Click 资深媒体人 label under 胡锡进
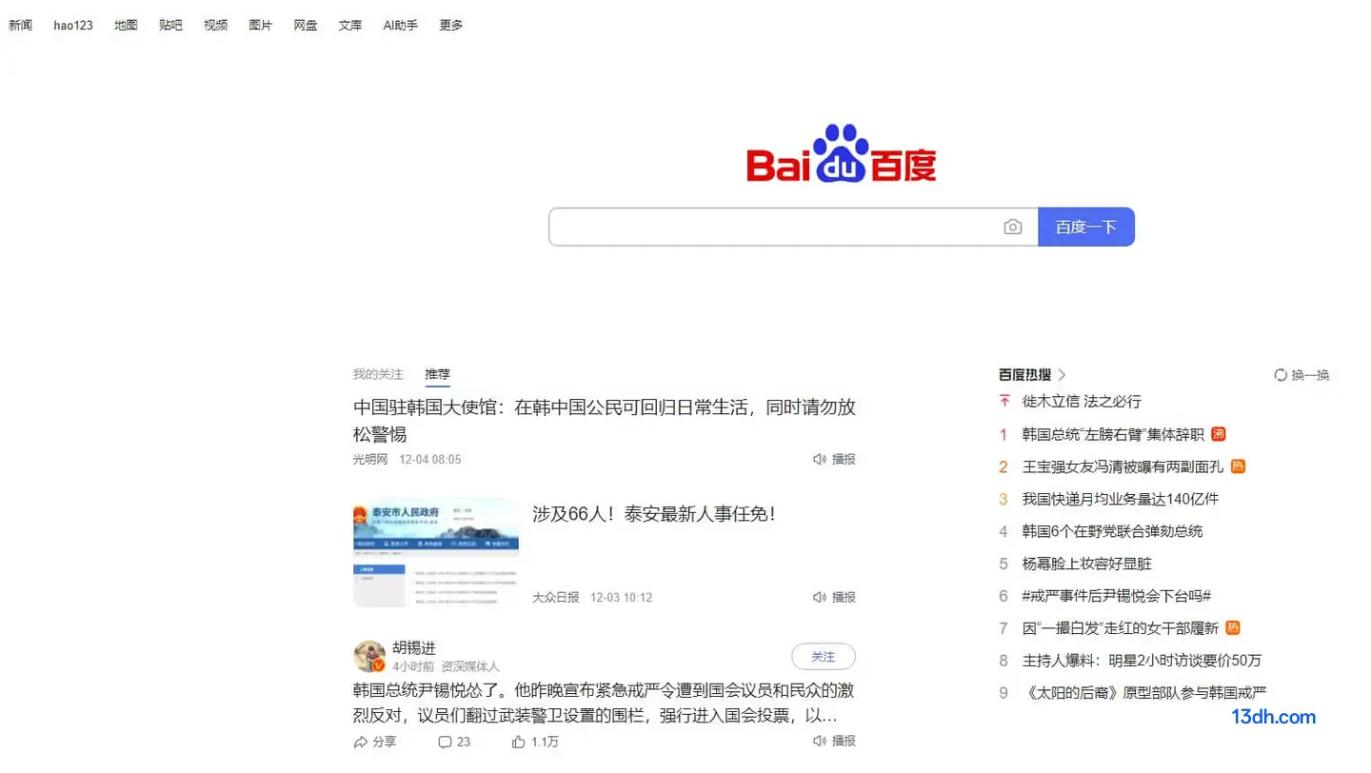This screenshot has width=1371, height=773. pos(470,666)
